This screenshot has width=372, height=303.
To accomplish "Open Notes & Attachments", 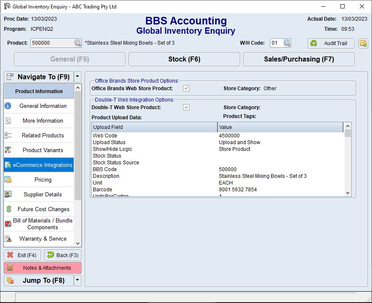I will [43, 268].
